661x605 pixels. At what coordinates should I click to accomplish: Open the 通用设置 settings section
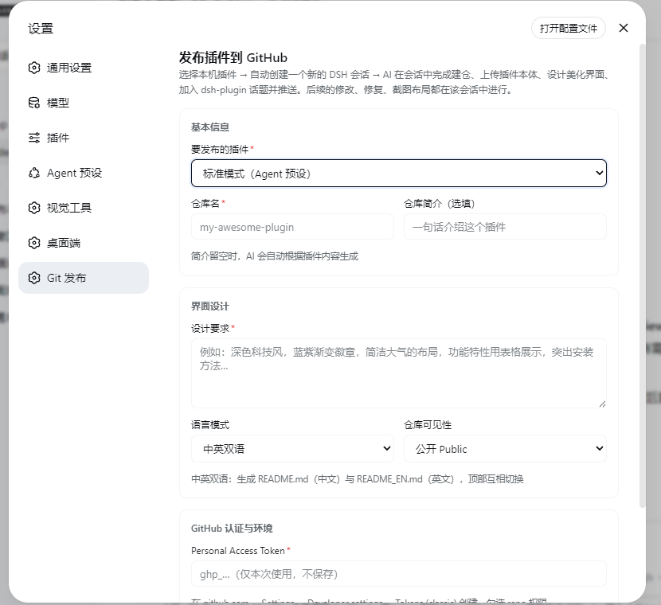(x=84, y=68)
